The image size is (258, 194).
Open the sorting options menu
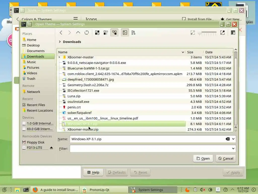pyautogui.click(x=133, y=33)
